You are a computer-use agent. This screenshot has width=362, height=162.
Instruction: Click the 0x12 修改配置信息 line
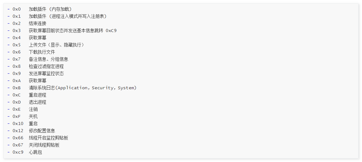[42, 131]
